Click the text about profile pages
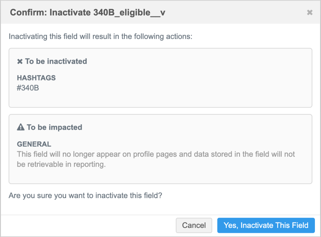 point(156,154)
